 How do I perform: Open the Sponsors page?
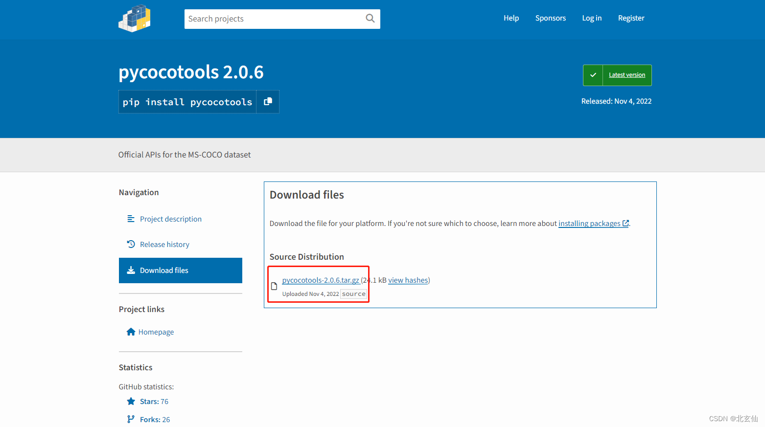pyautogui.click(x=551, y=18)
